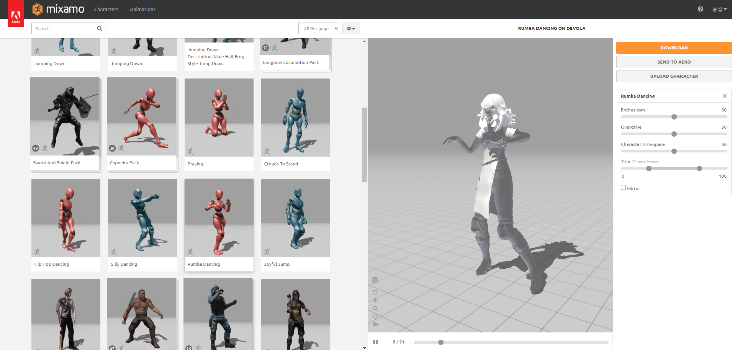Screen dimensions: 732x350
Task: Click the motion icon on Joyful Jump card
Action: [x=267, y=252]
